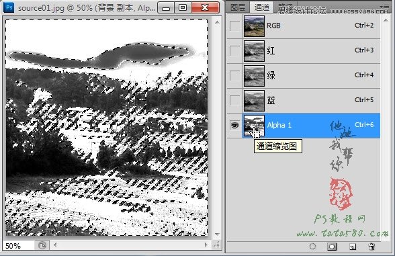Click the Ctrl+3 shortcut text
The height and width of the screenshot is (256, 395).
pos(364,50)
